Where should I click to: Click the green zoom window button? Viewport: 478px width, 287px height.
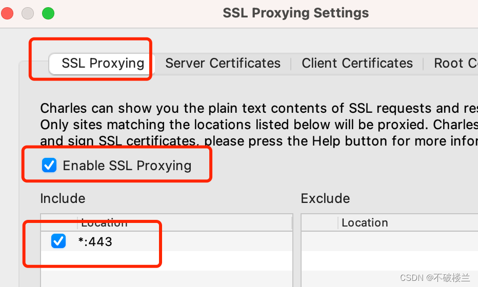click(48, 13)
